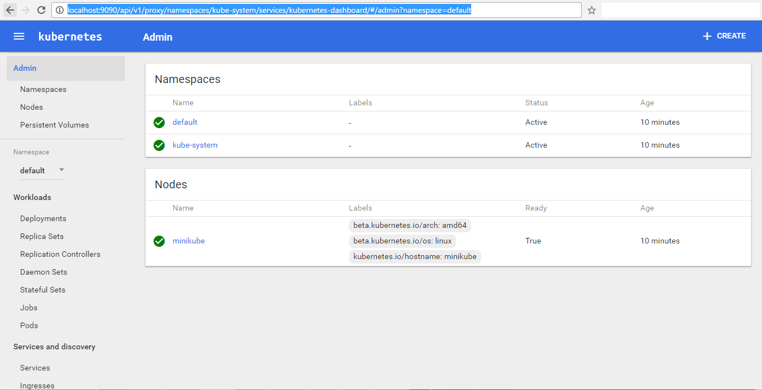Open Services and discovery section heading
The height and width of the screenshot is (390, 762).
coord(54,347)
